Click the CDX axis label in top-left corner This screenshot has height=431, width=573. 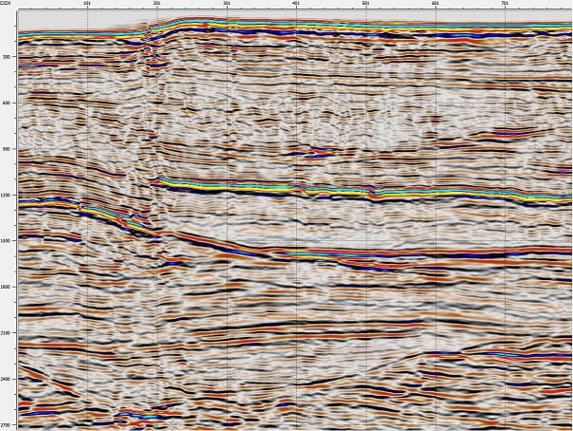point(5,4)
